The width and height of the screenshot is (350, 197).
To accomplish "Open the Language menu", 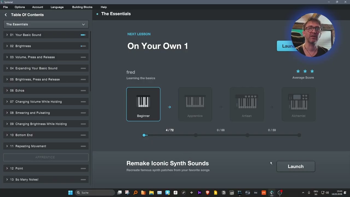I will coord(57,7).
